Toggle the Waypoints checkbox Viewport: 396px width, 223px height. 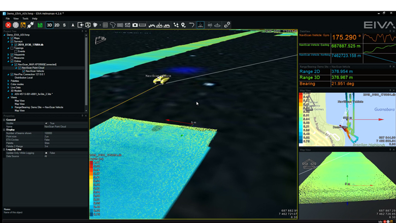pos(12,55)
